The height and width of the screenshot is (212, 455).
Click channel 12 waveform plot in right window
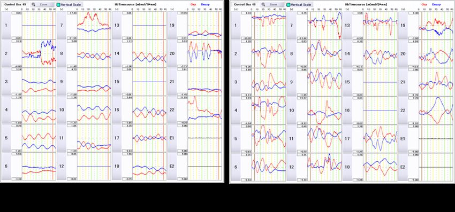[x=324, y=167]
